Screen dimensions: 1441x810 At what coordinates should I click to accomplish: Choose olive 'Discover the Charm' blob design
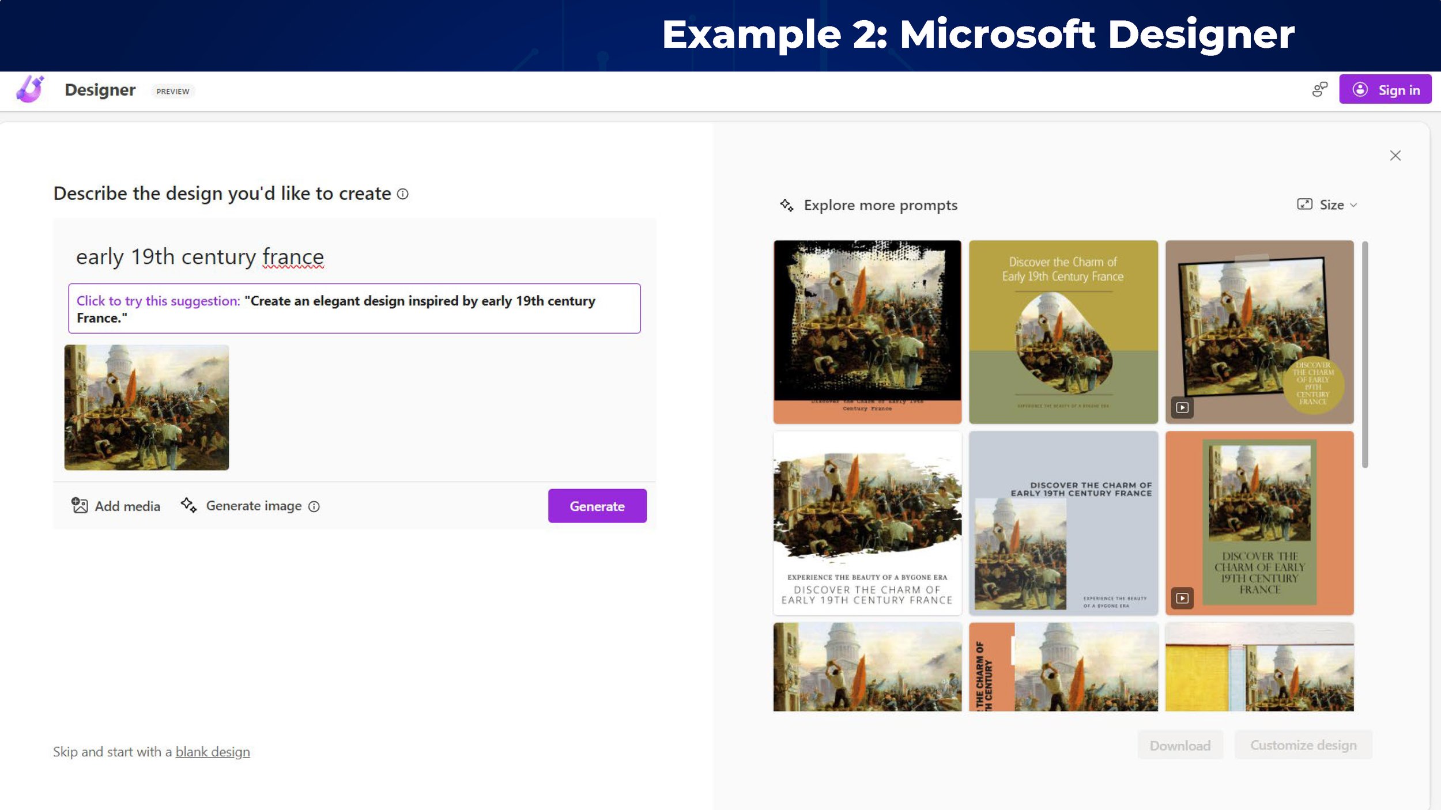(x=1063, y=332)
